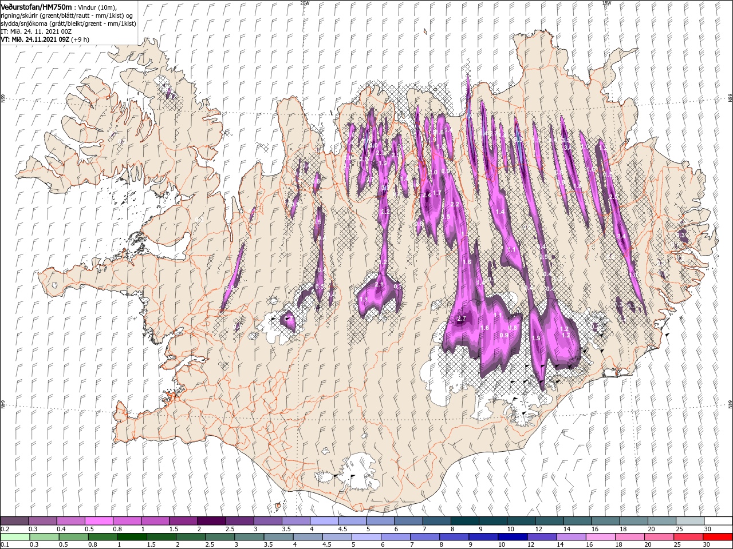Select upper scale swatch between 0.3 and 0.4
Viewport: 733px width, 549px height.
pyautogui.click(x=42, y=520)
